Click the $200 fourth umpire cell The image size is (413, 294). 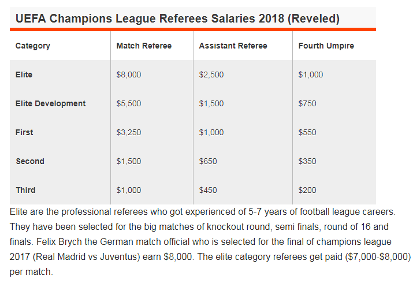click(307, 190)
